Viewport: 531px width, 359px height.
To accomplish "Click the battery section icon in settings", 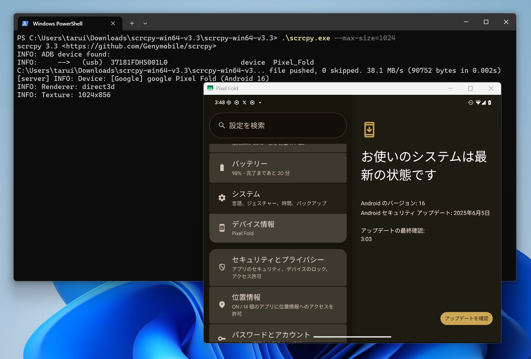I will pyautogui.click(x=222, y=168).
